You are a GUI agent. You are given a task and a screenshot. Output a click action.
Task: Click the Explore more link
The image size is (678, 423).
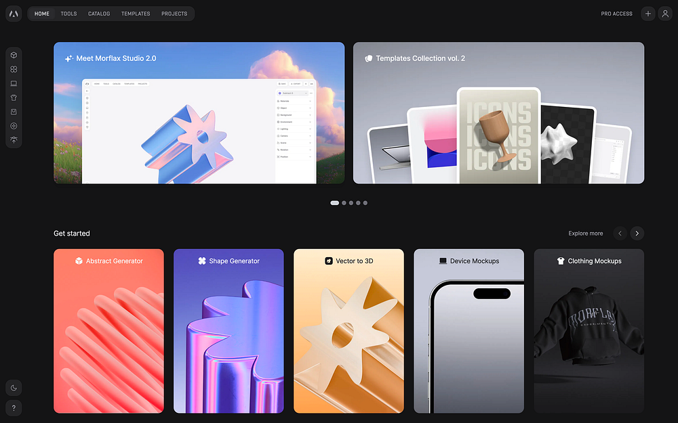[x=586, y=233]
